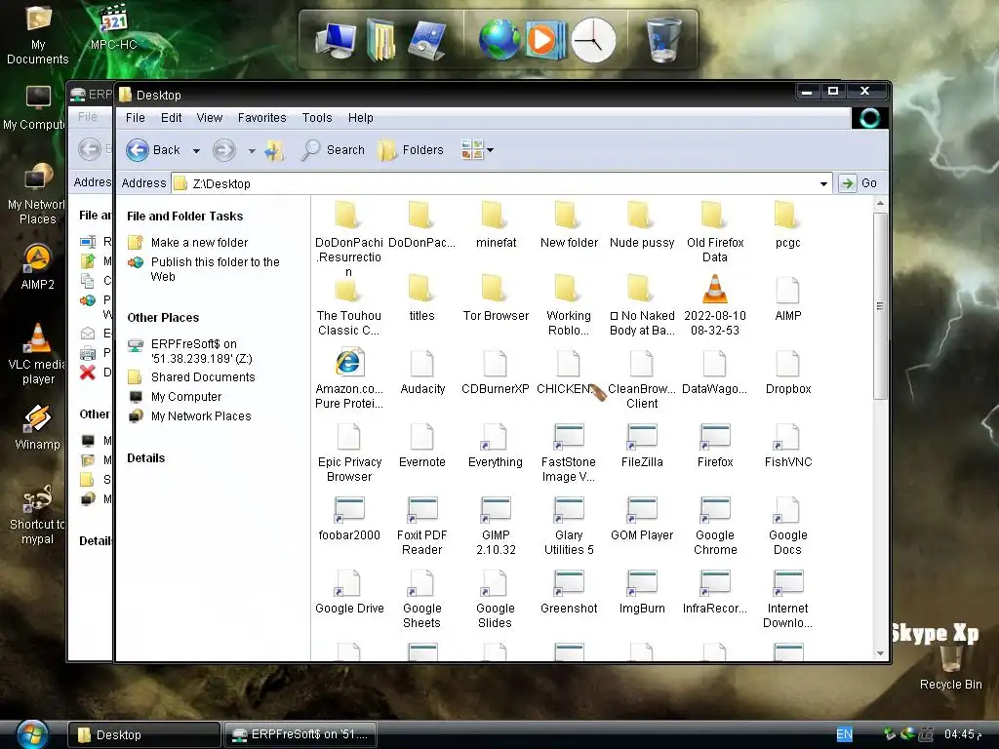Click the Start orb button
Image resolution: width=999 pixels, height=749 pixels.
pyautogui.click(x=31, y=733)
